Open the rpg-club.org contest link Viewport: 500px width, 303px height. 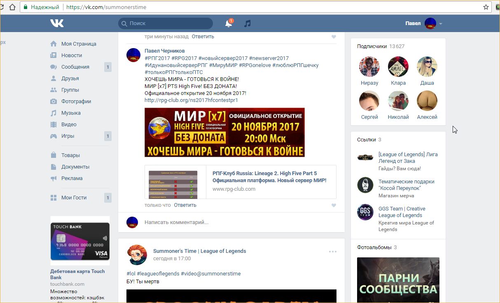tap(191, 100)
